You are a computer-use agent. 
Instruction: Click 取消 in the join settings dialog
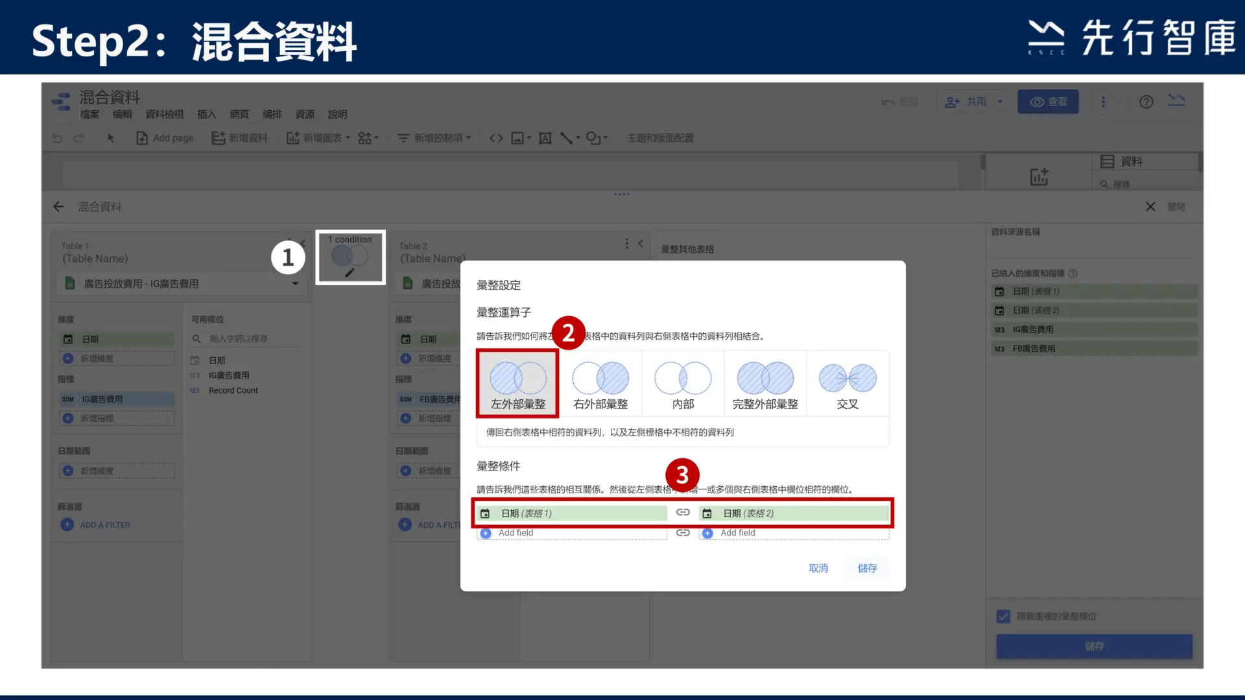point(818,568)
